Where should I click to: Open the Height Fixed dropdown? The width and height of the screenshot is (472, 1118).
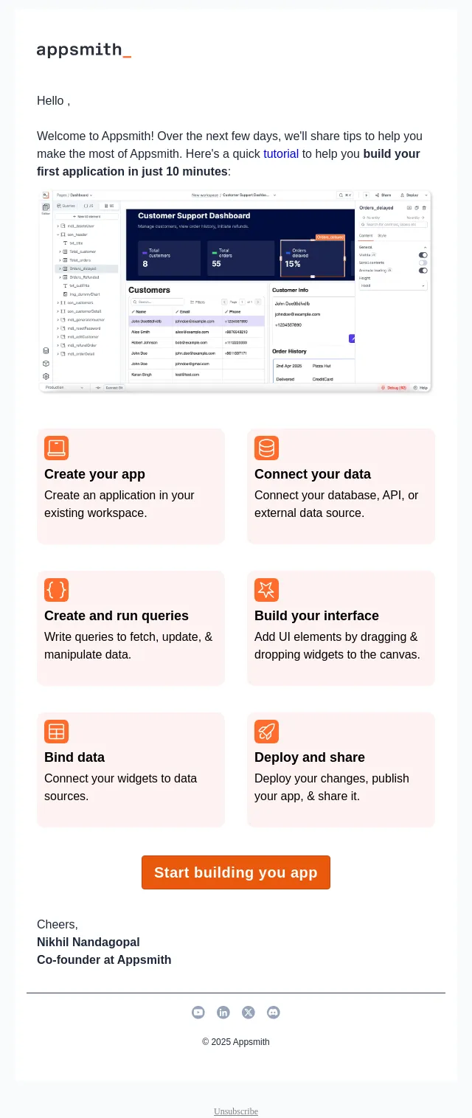pos(393,285)
